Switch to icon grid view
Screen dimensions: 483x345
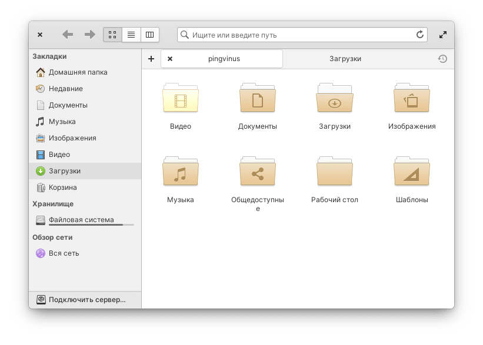pos(112,35)
